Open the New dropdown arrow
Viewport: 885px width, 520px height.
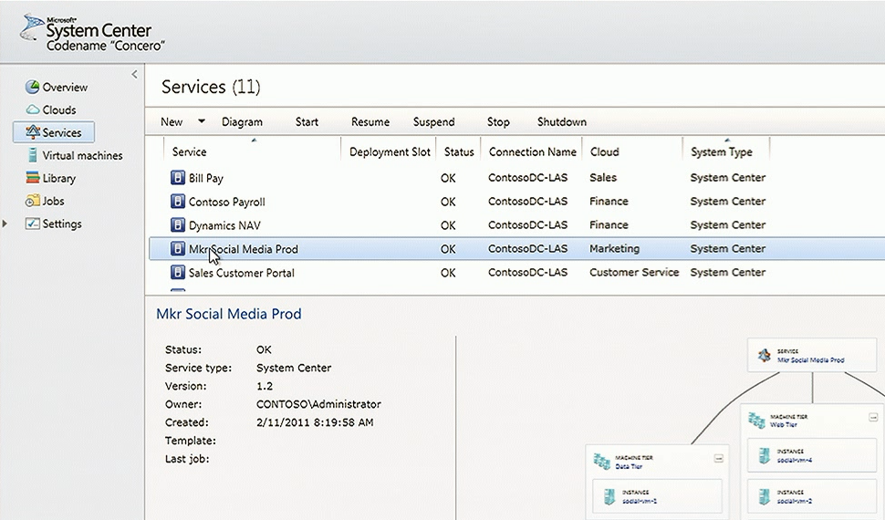(202, 120)
